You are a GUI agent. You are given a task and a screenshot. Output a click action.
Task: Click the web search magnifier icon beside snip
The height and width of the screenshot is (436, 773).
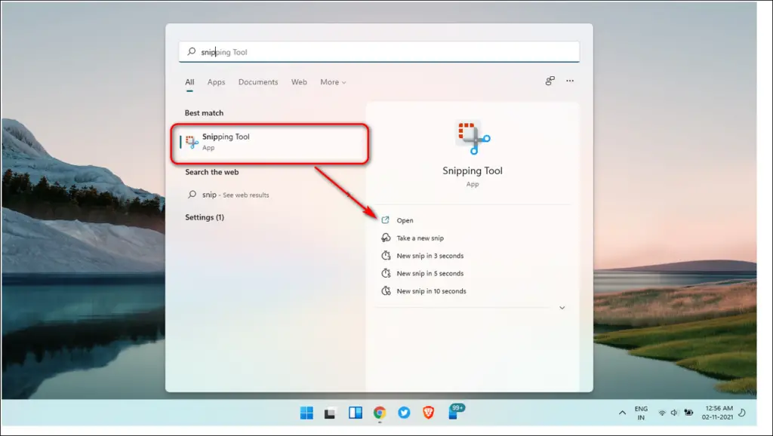click(192, 195)
